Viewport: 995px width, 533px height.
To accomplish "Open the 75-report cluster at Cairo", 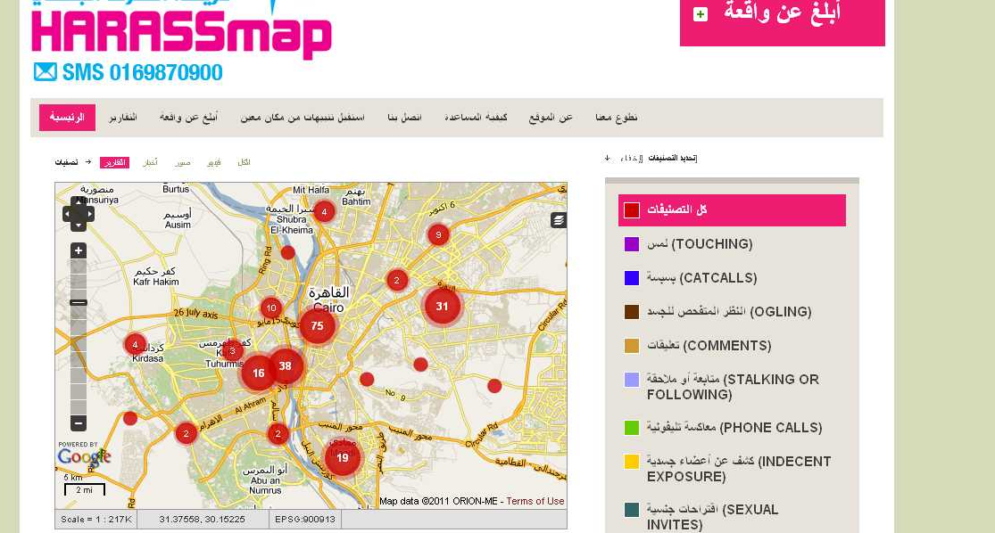I will coord(318,325).
